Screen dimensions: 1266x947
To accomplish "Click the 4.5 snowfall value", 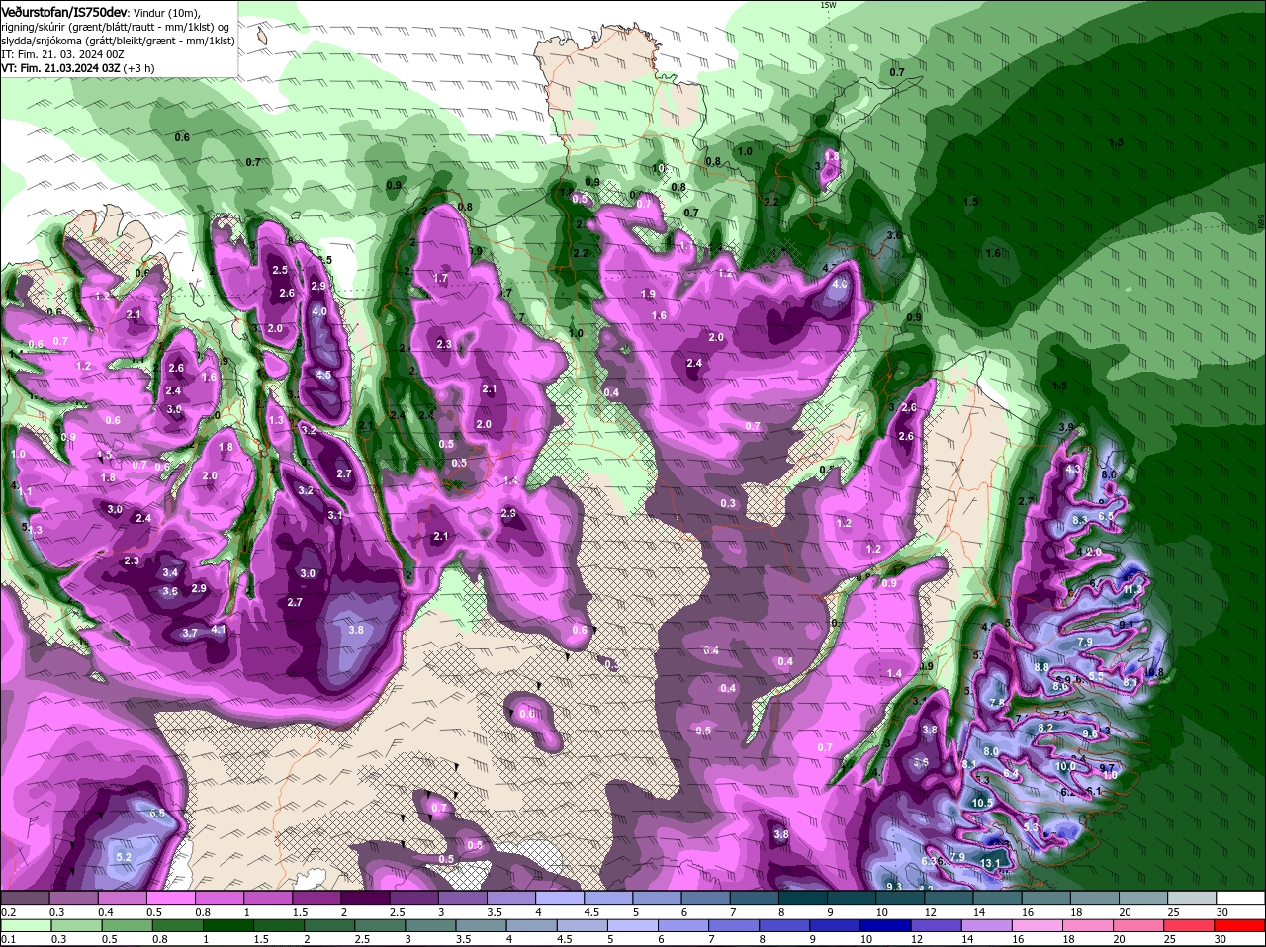I will [323, 375].
